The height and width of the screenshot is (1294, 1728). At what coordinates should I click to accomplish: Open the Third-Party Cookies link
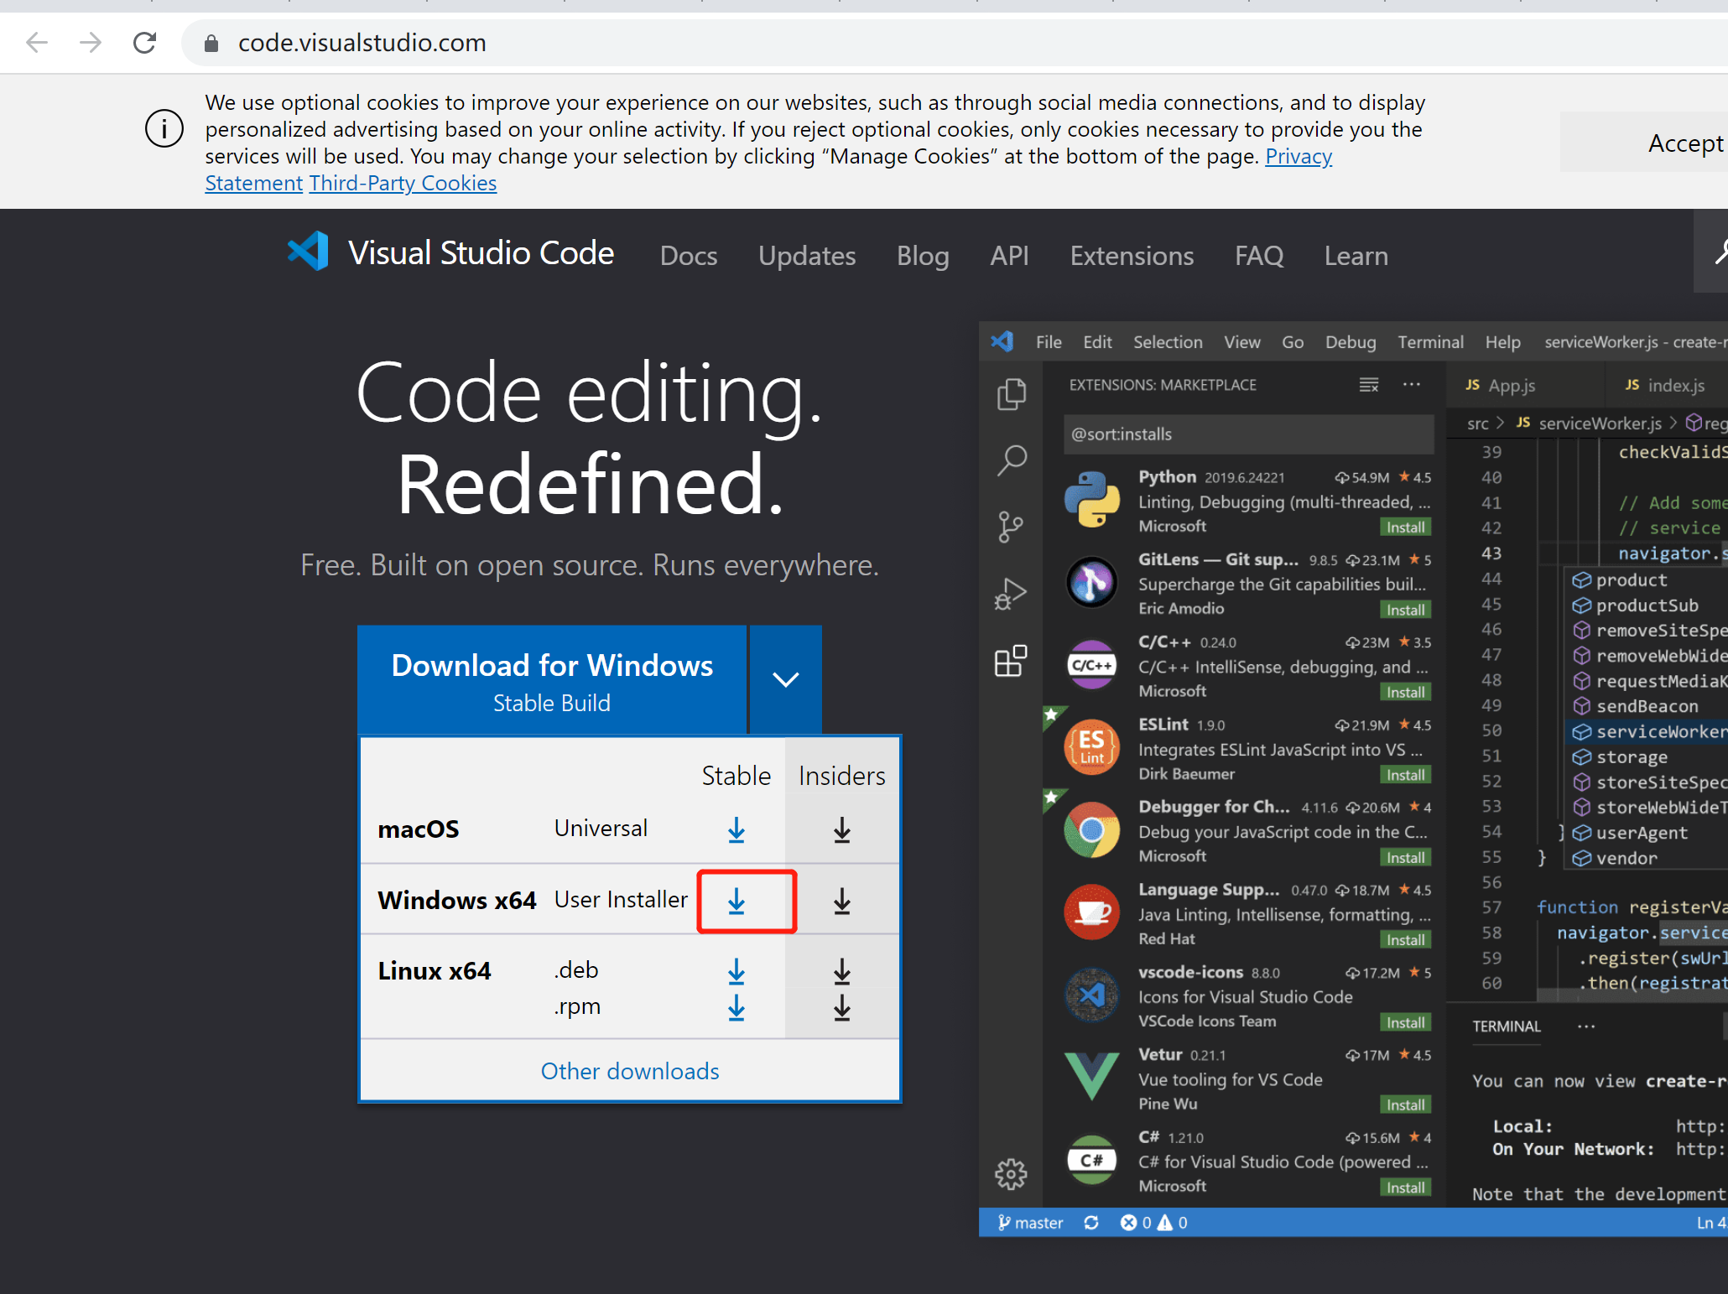click(x=403, y=183)
